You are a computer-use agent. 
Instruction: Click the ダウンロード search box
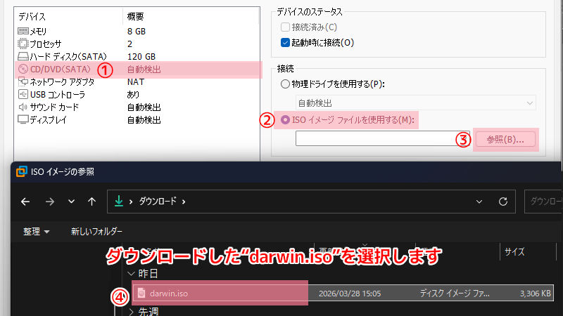pos(543,202)
